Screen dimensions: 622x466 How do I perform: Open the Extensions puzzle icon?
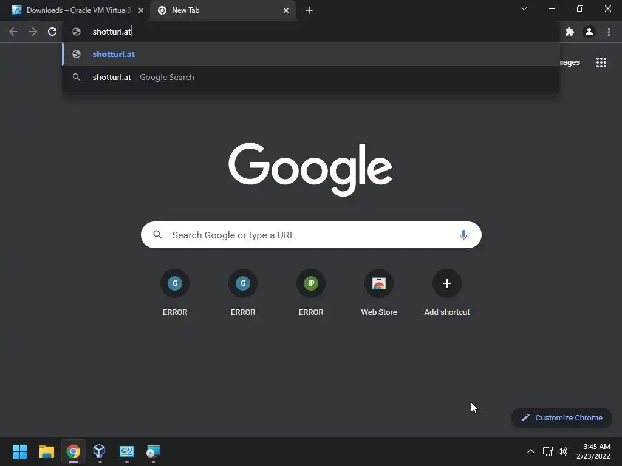[x=570, y=32]
